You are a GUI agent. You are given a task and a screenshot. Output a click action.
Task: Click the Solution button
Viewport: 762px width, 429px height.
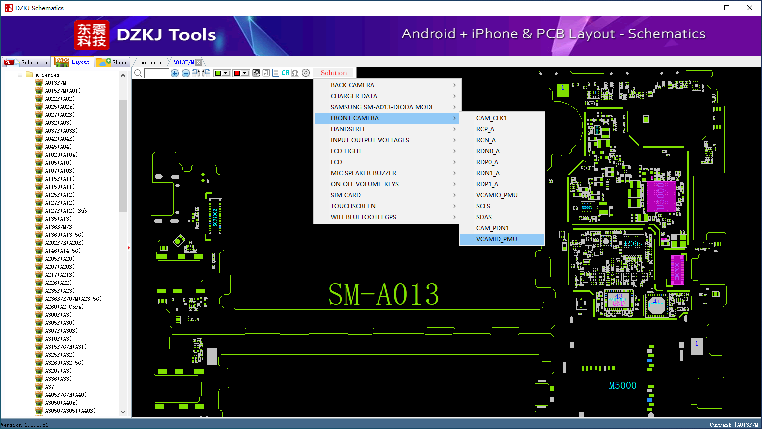(x=334, y=73)
